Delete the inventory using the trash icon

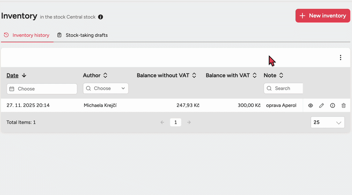point(344,106)
